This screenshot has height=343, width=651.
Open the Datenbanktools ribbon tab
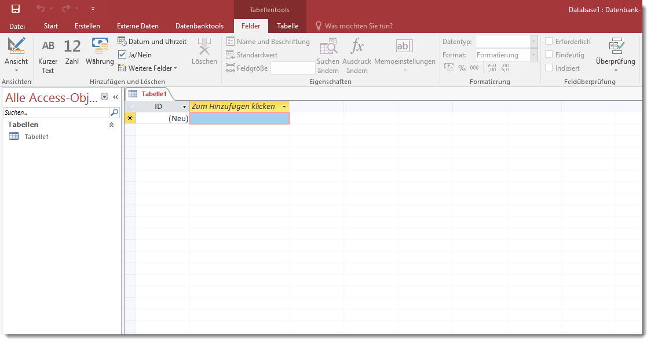pyautogui.click(x=199, y=26)
